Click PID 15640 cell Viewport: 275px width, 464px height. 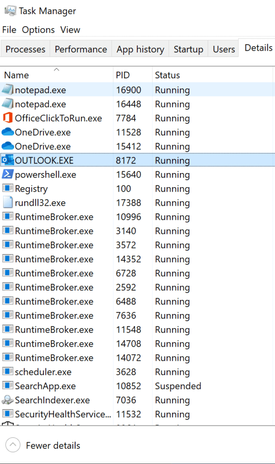129,174
